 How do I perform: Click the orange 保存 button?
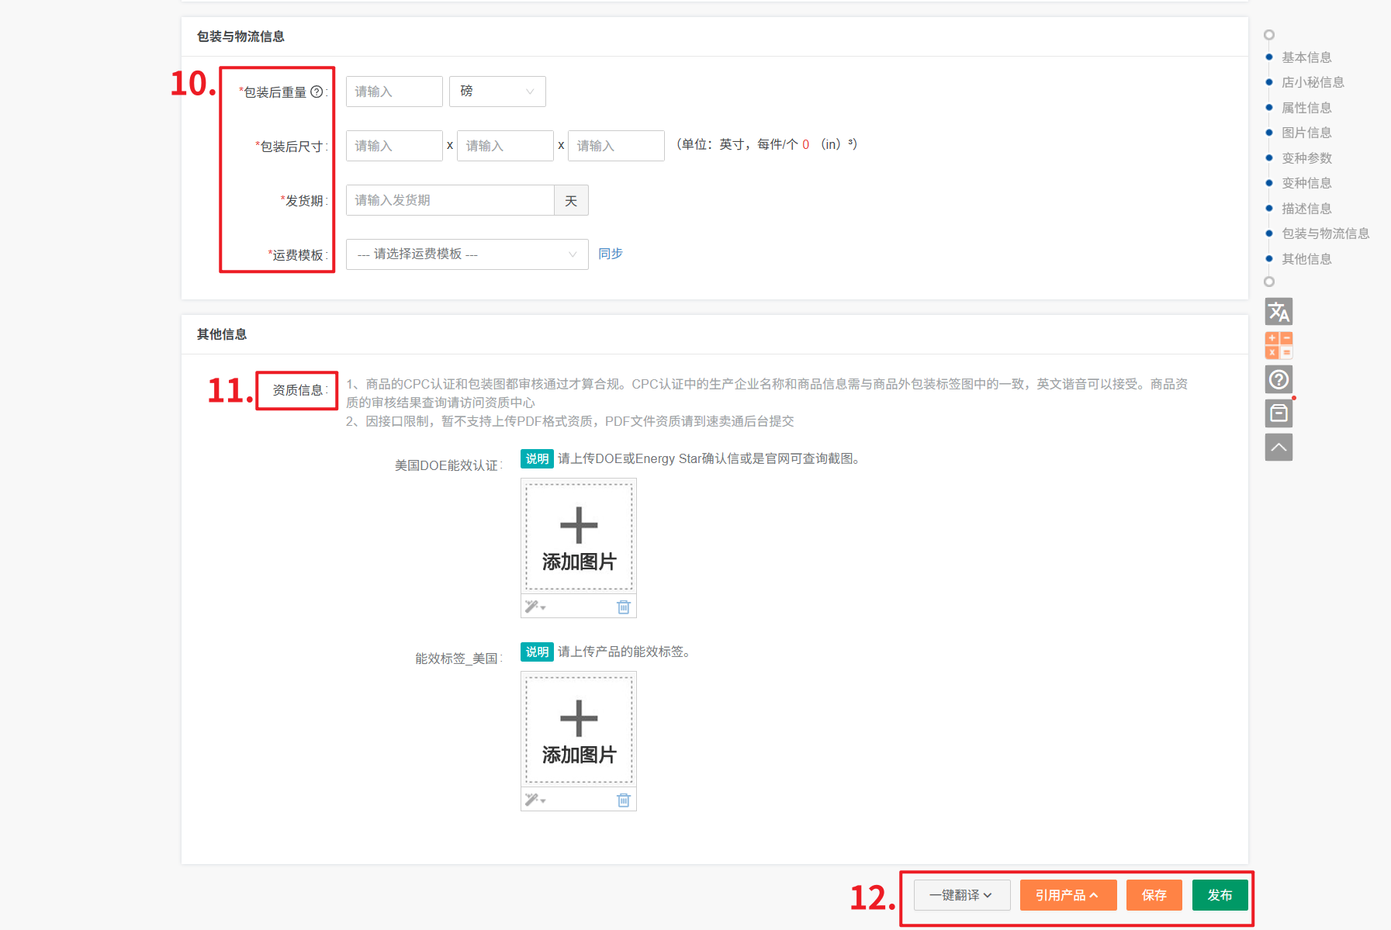point(1154,895)
